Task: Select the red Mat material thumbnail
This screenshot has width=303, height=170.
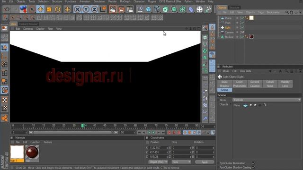Action: [x=32, y=152]
